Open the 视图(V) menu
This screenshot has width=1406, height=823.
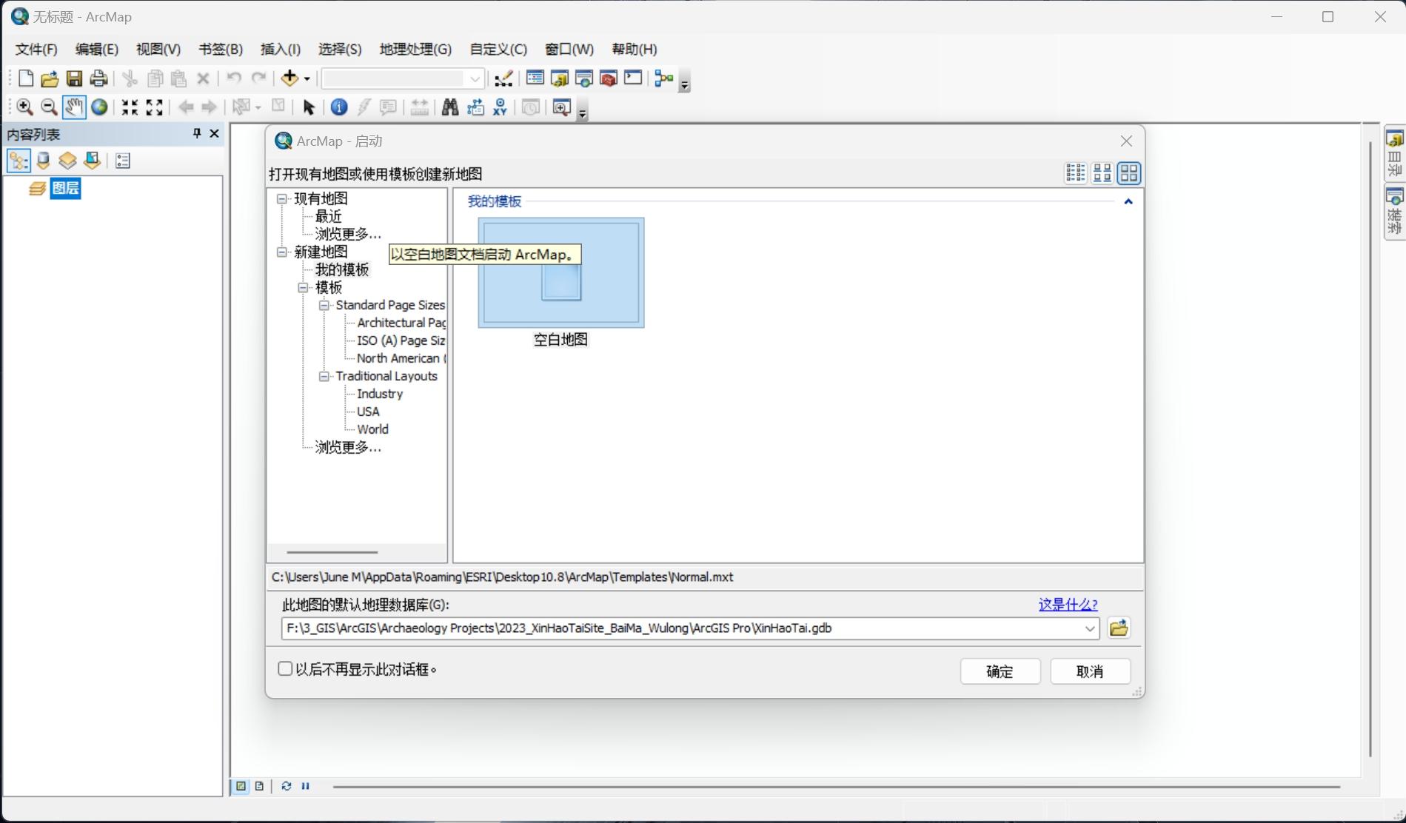point(158,50)
